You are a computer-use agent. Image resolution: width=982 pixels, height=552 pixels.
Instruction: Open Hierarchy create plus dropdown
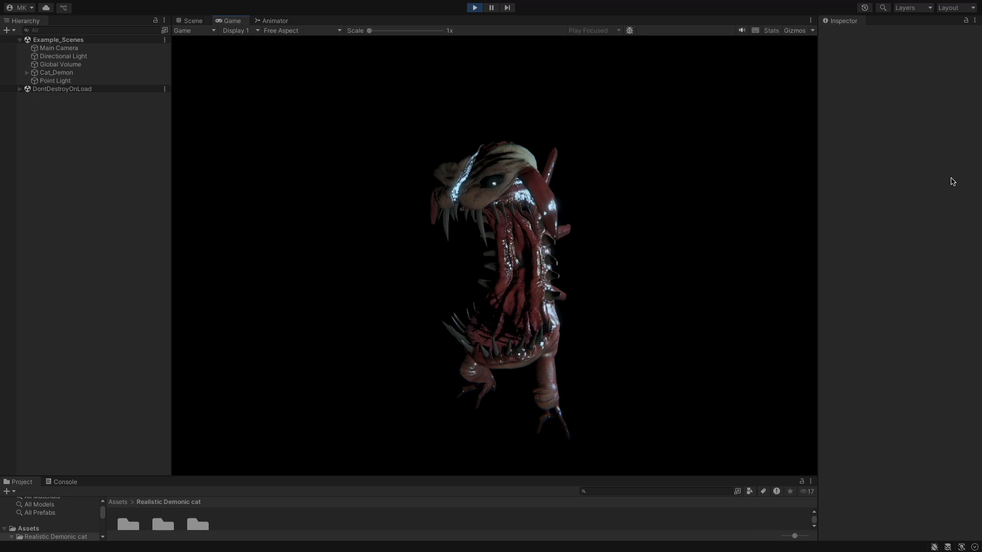(x=9, y=30)
